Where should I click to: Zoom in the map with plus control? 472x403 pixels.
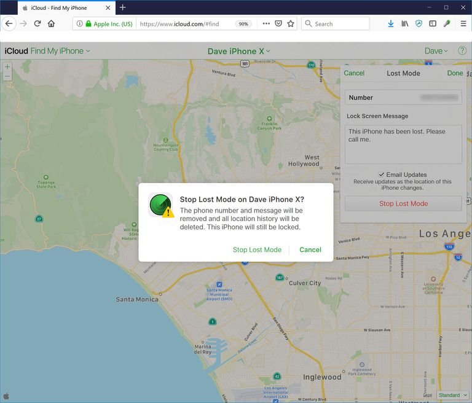pos(7,66)
